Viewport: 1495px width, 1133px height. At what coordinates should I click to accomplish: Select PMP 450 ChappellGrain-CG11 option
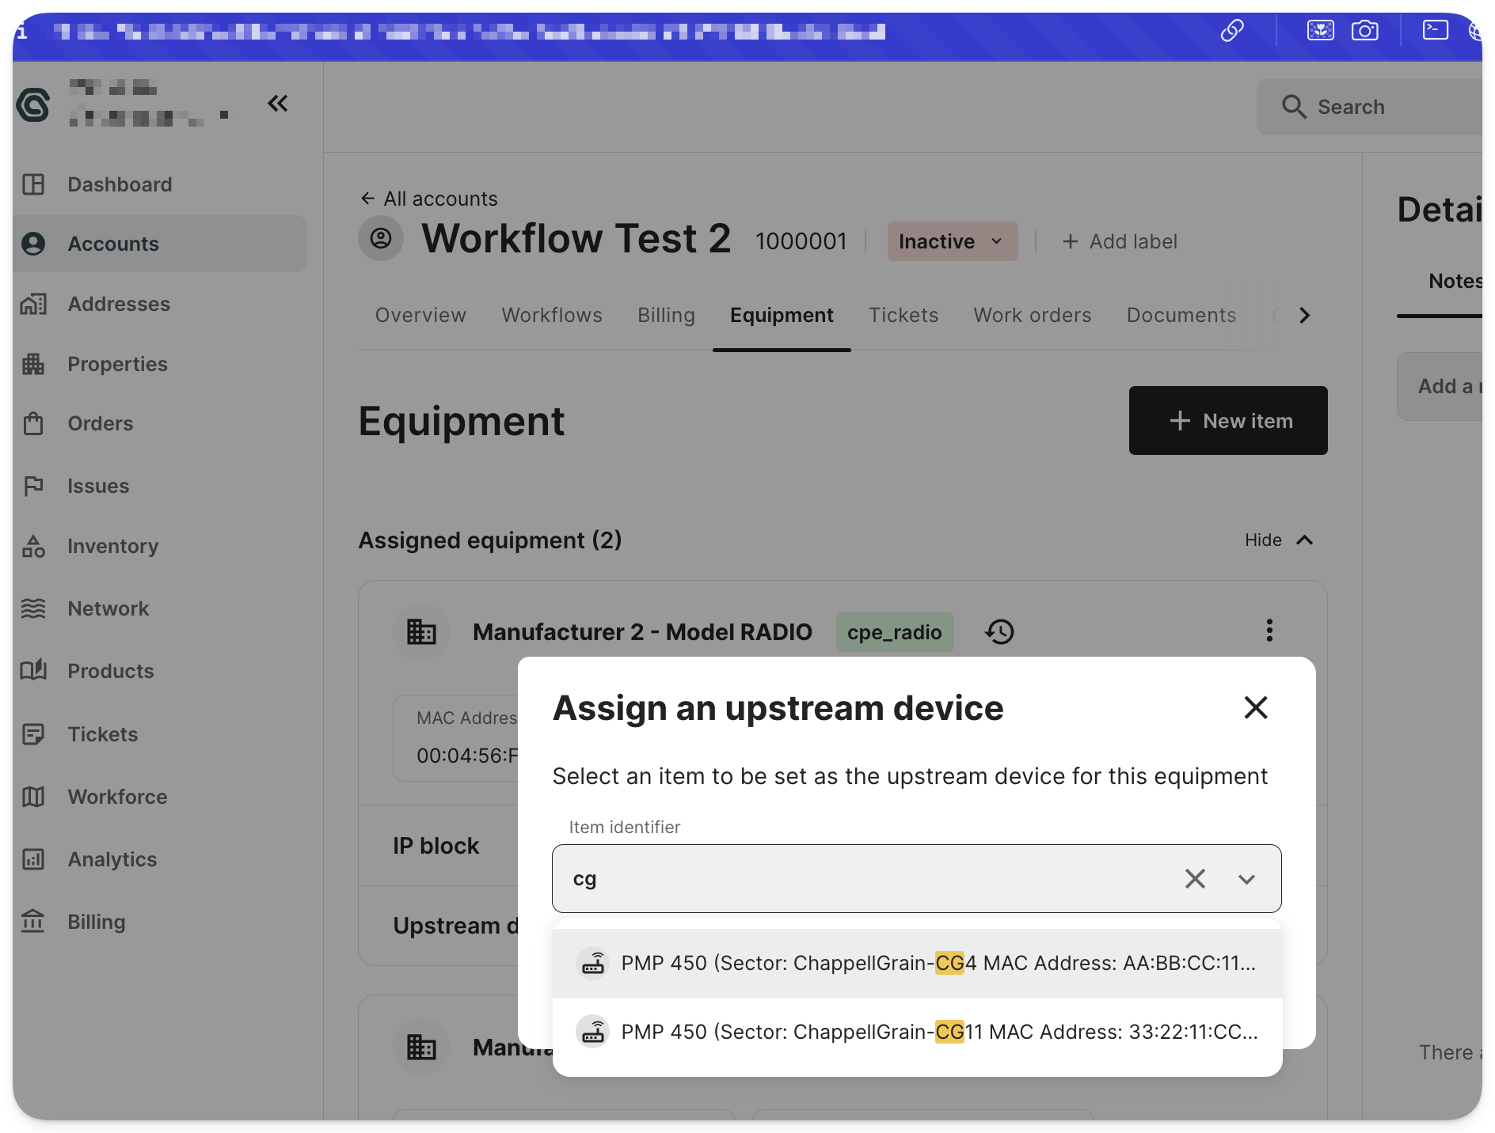coord(917,1032)
